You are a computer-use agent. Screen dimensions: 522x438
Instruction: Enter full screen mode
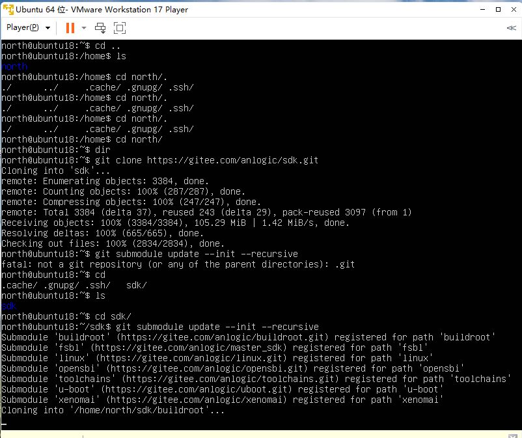[x=120, y=28]
